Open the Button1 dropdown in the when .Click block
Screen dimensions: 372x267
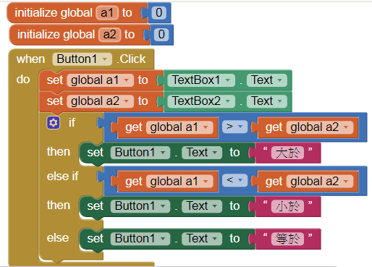pyautogui.click(x=82, y=59)
